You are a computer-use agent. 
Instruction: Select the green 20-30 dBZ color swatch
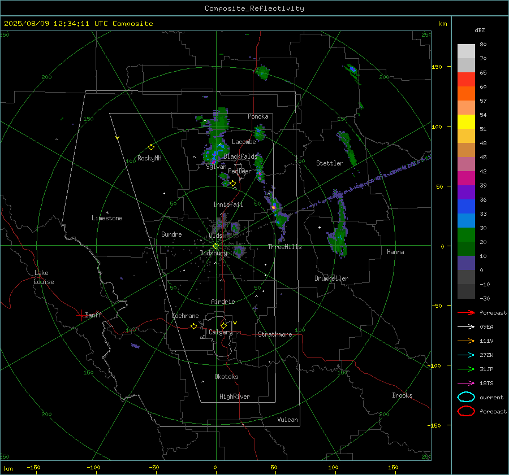click(x=466, y=235)
